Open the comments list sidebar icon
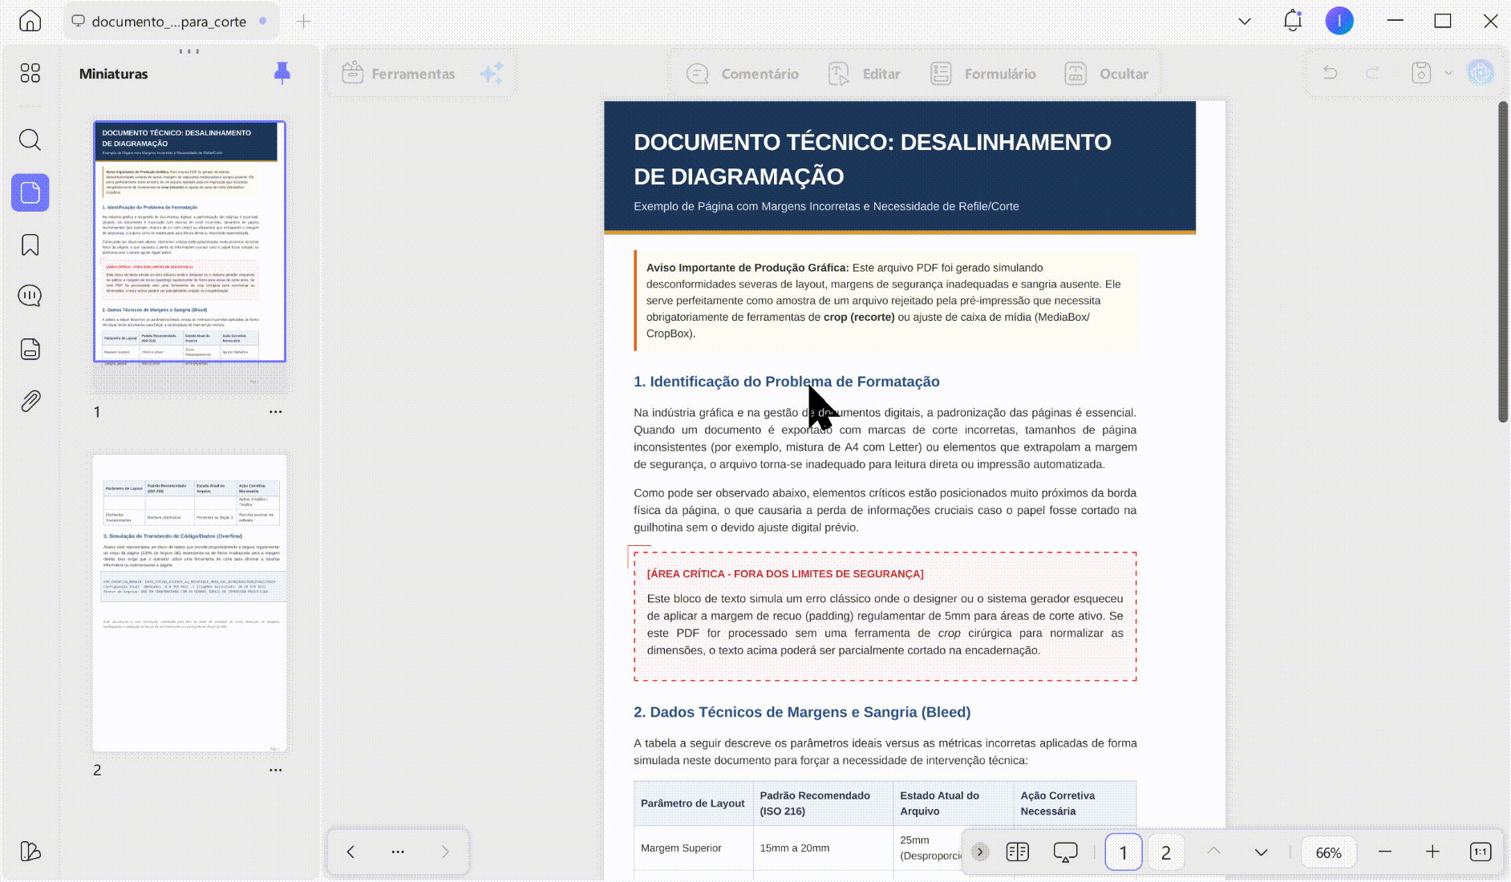1511x882 pixels. click(x=30, y=296)
